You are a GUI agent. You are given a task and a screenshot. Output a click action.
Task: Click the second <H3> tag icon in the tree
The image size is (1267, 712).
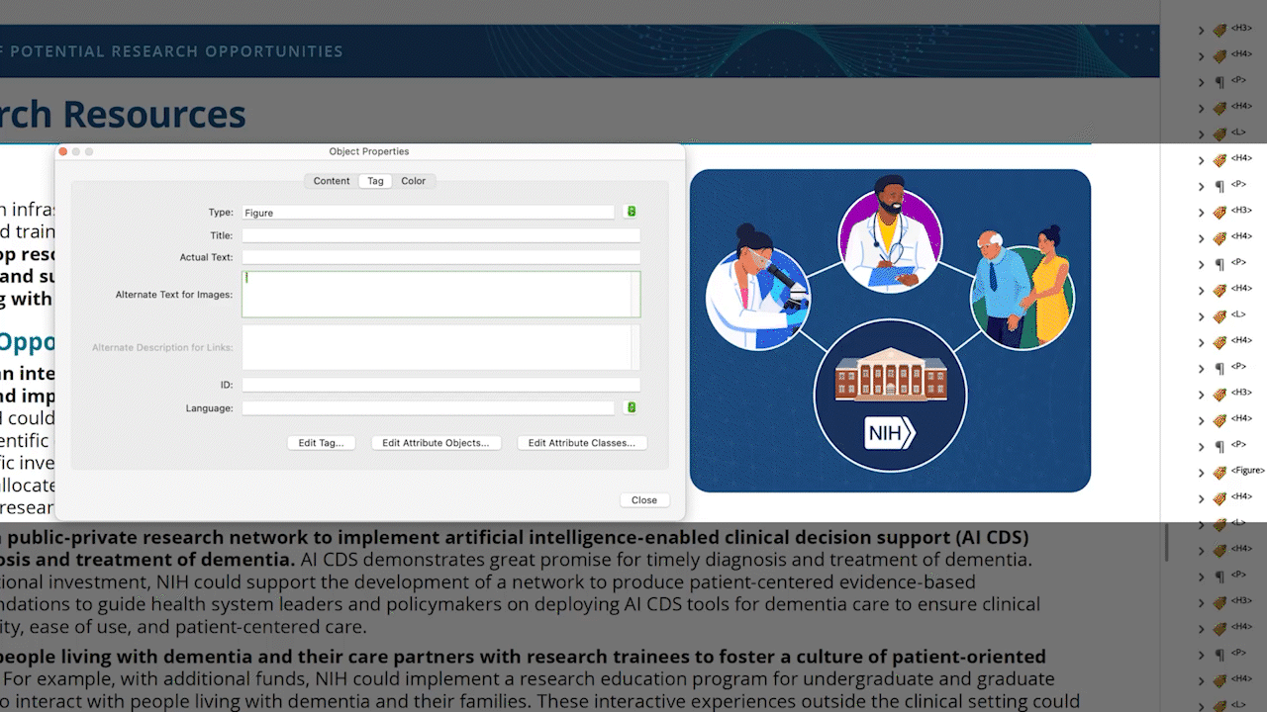click(x=1220, y=212)
